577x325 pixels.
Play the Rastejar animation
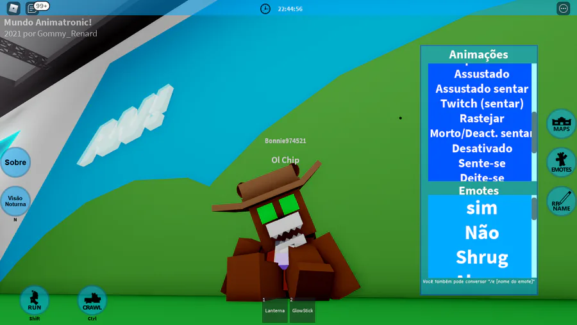481,118
